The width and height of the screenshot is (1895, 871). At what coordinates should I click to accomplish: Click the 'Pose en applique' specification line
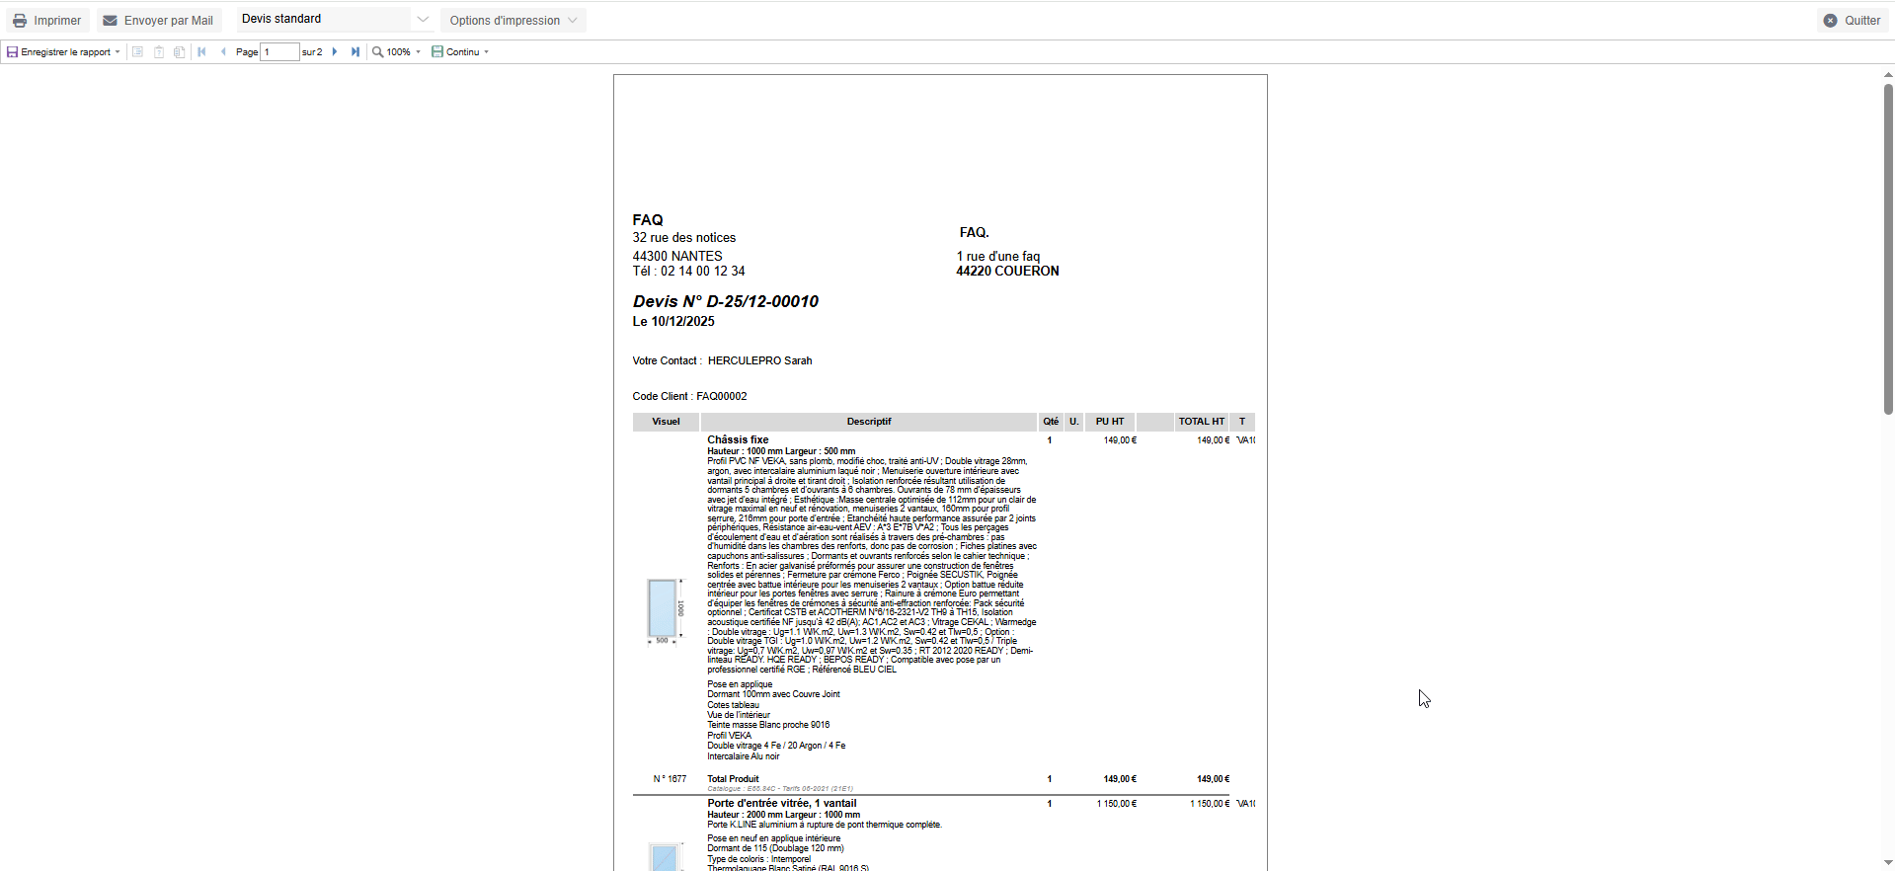(740, 684)
